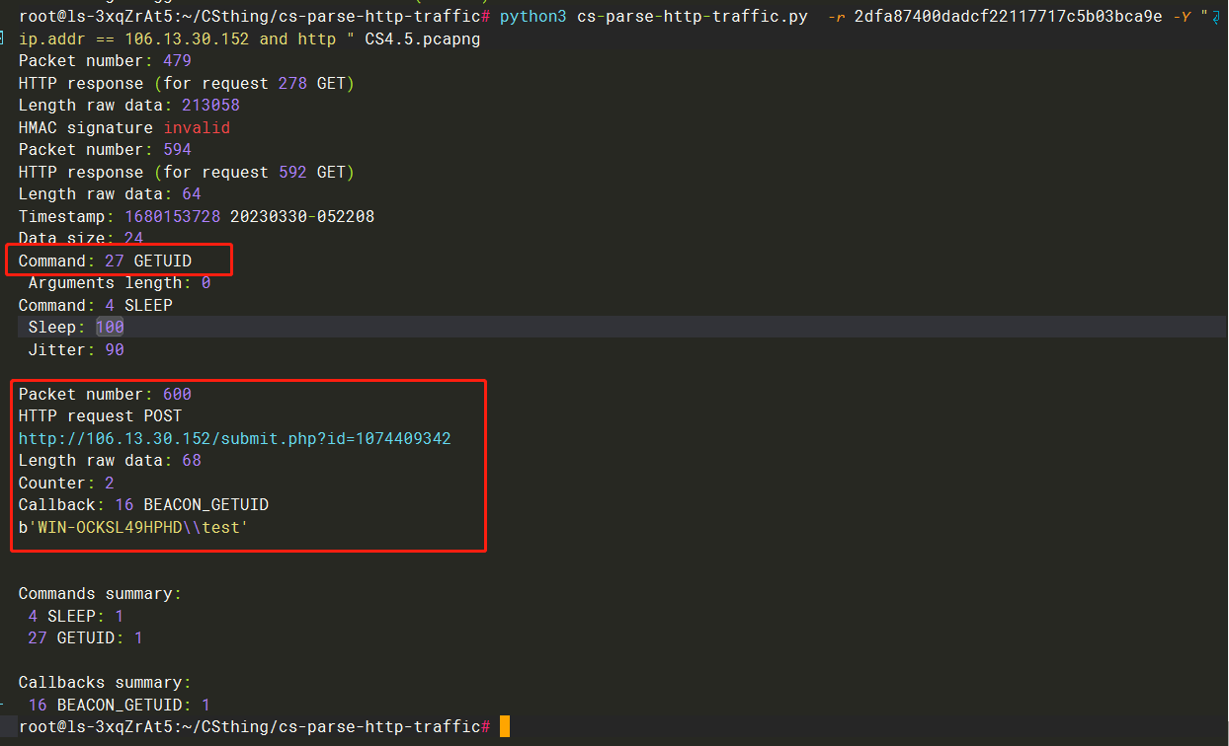Click Packet number 600
Screen dimensions: 1229x746
point(177,394)
